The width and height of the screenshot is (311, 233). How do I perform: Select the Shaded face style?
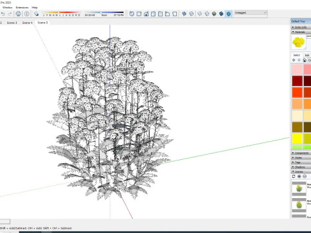pos(214,14)
